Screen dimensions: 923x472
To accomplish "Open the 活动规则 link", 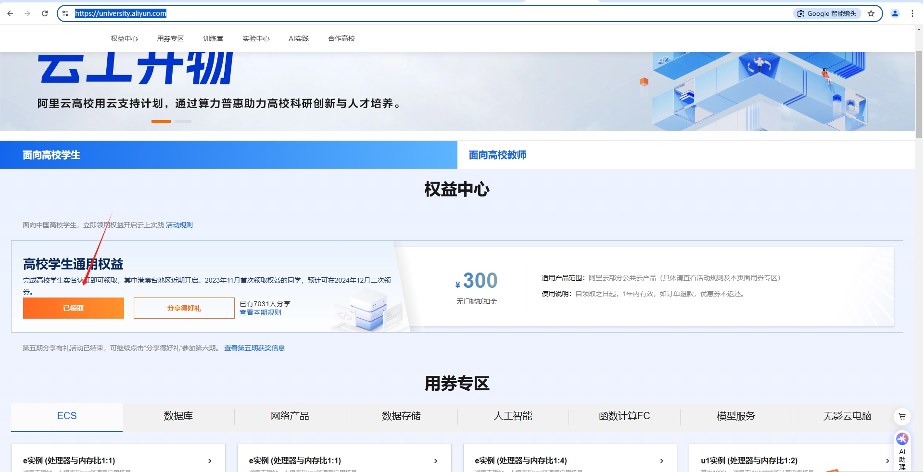I will click(x=179, y=225).
